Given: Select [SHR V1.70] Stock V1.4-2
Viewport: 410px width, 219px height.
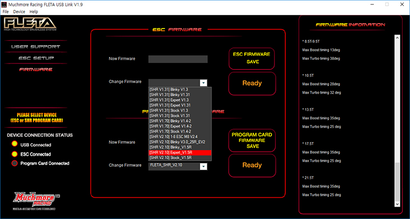Looking at the screenshot, I should [180, 131].
